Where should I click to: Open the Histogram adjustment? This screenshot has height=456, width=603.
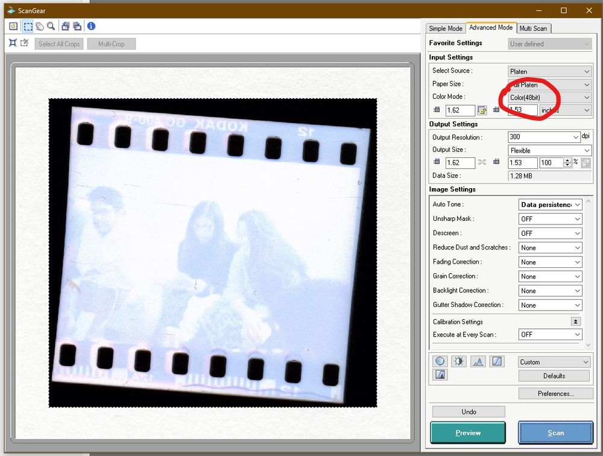click(478, 361)
